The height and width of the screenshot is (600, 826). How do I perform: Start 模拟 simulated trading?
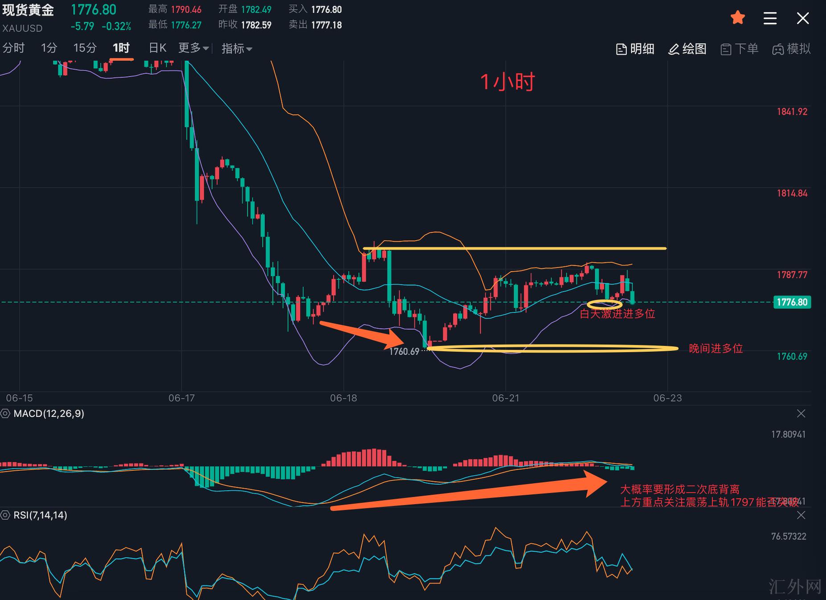click(791, 49)
